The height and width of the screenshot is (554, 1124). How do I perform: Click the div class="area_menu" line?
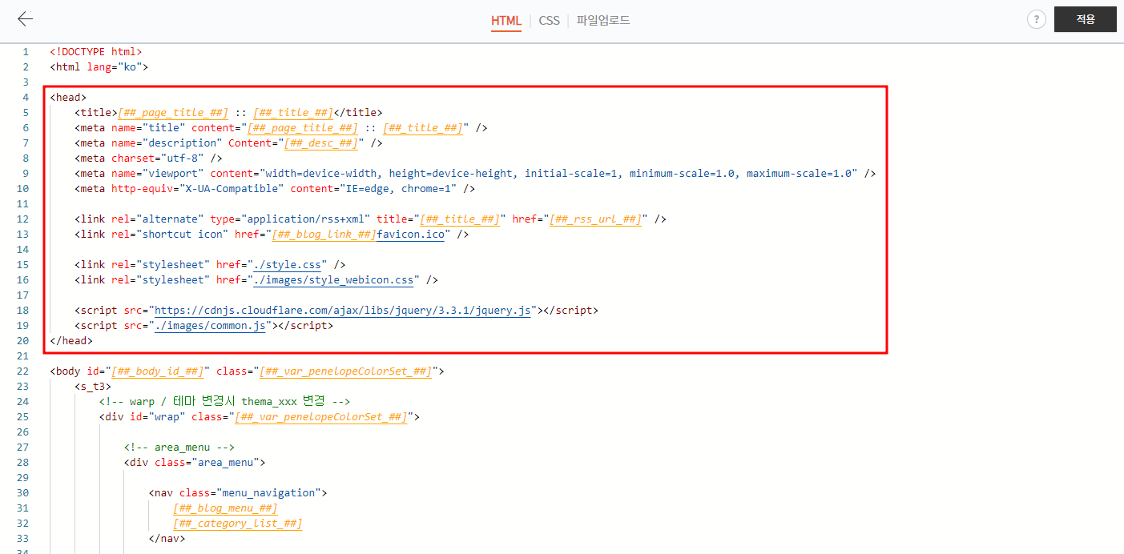tap(195, 463)
